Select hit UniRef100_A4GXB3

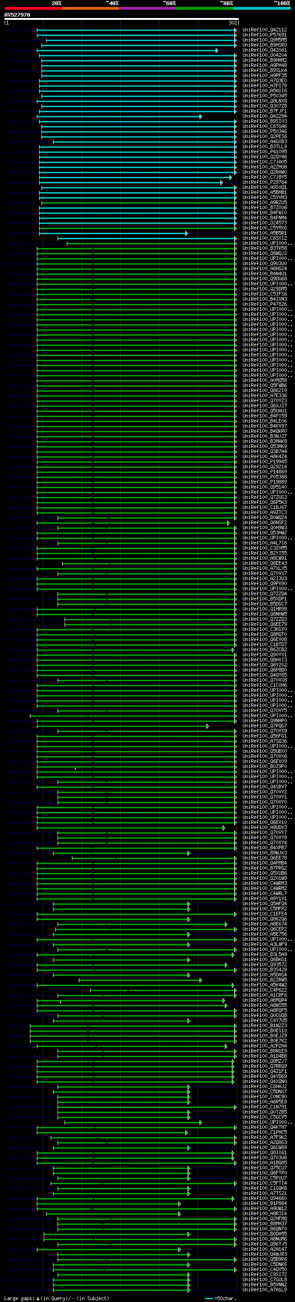click(265, 141)
